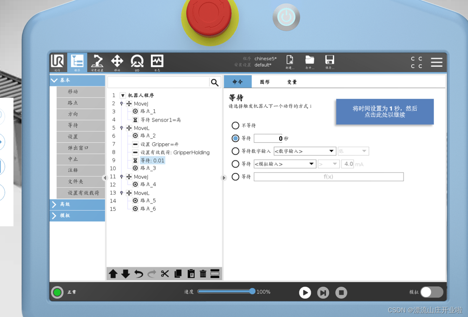Open the 模拟输入 dropdown
468x317 pixels.
(285, 164)
